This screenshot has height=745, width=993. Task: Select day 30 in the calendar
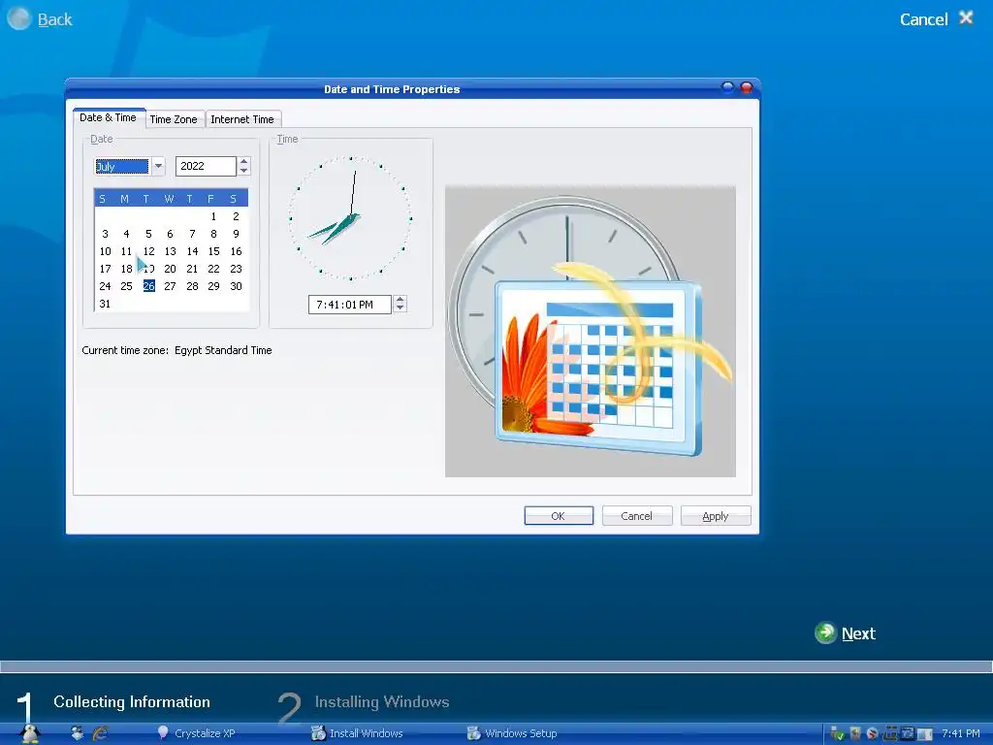(x=236, y=286)
